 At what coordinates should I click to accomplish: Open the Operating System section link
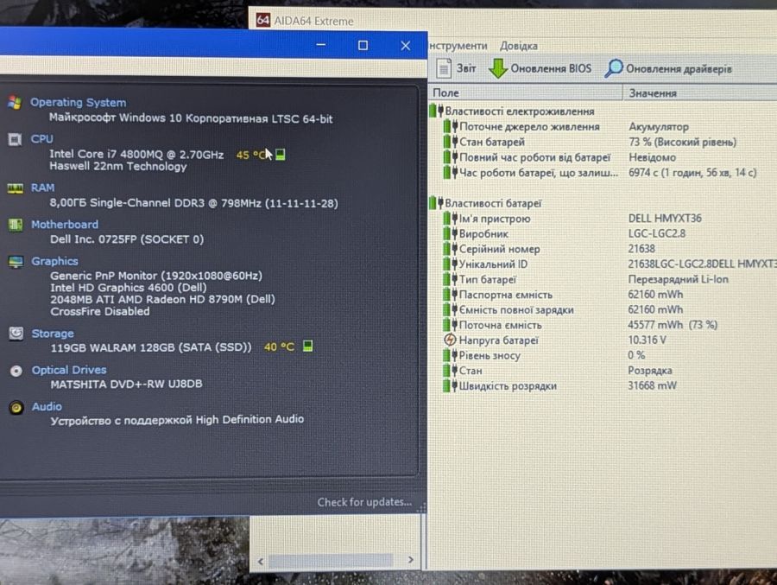[x=79, y=102]
